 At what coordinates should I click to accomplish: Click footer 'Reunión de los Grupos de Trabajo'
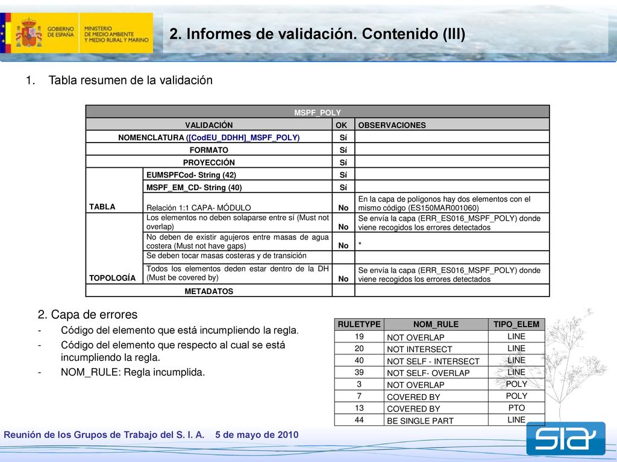pos(104,435)
